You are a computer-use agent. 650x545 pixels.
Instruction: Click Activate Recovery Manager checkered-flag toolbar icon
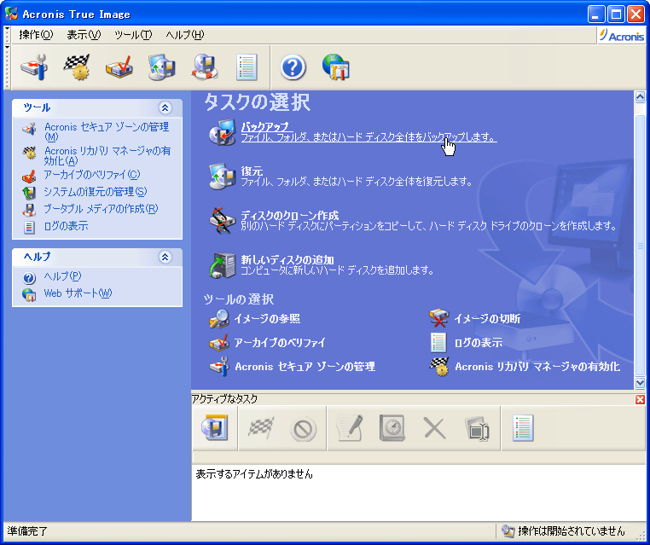(77, 67)
